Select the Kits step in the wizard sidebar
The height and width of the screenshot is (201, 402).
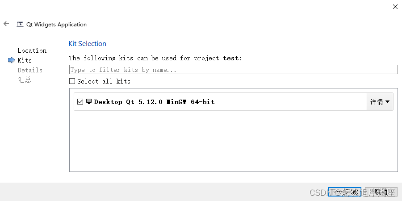tap(25, 60)
